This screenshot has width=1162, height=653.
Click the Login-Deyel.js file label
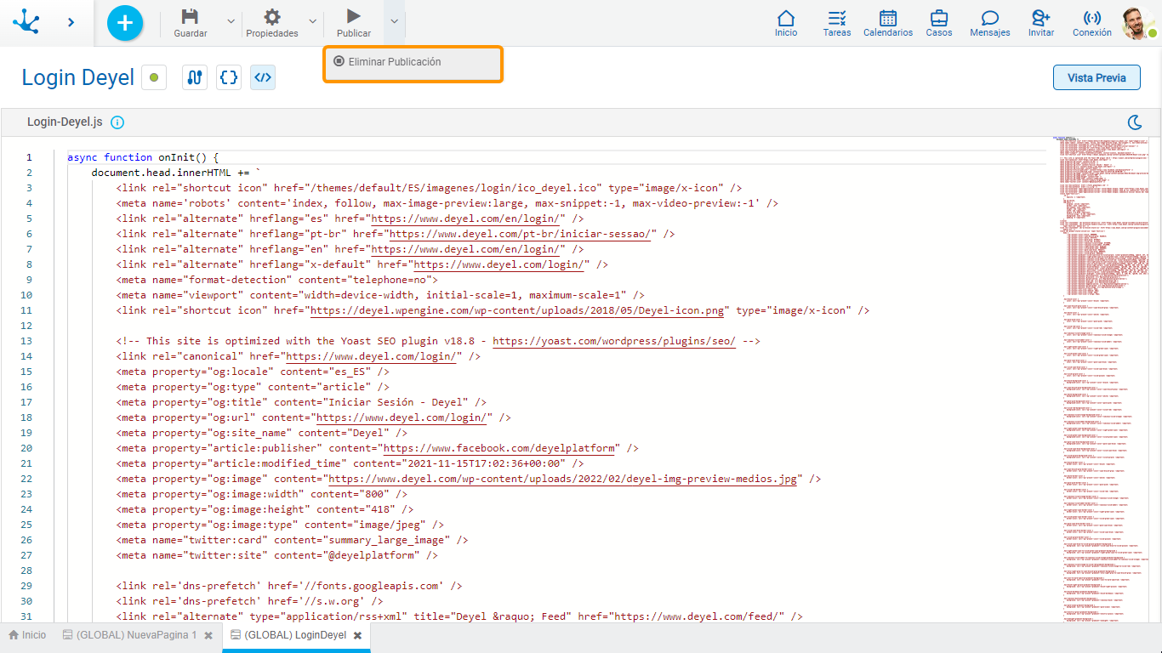coord(65,122)
